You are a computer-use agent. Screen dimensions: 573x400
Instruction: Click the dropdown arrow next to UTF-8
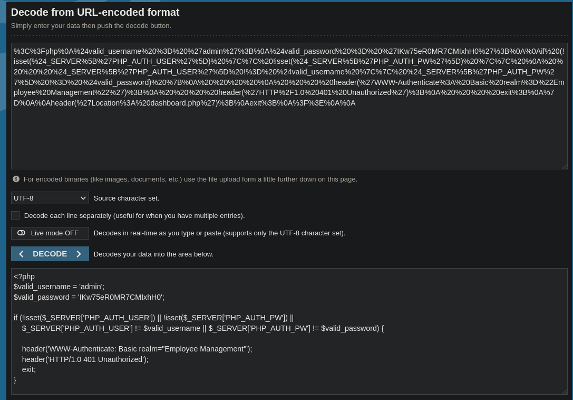(83, 198)
